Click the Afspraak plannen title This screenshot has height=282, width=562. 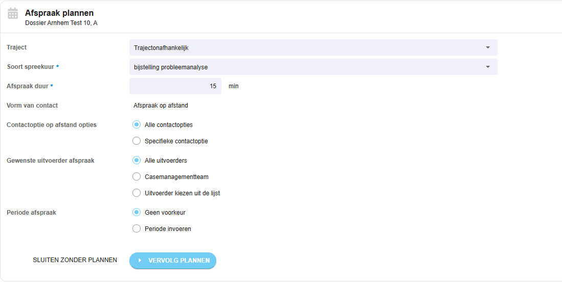coord(59,13)
